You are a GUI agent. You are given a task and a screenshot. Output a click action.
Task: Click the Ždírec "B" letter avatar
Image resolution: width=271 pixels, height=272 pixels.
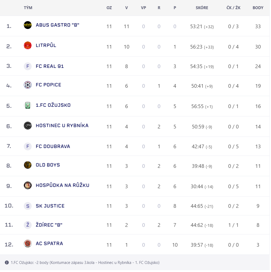28,225
